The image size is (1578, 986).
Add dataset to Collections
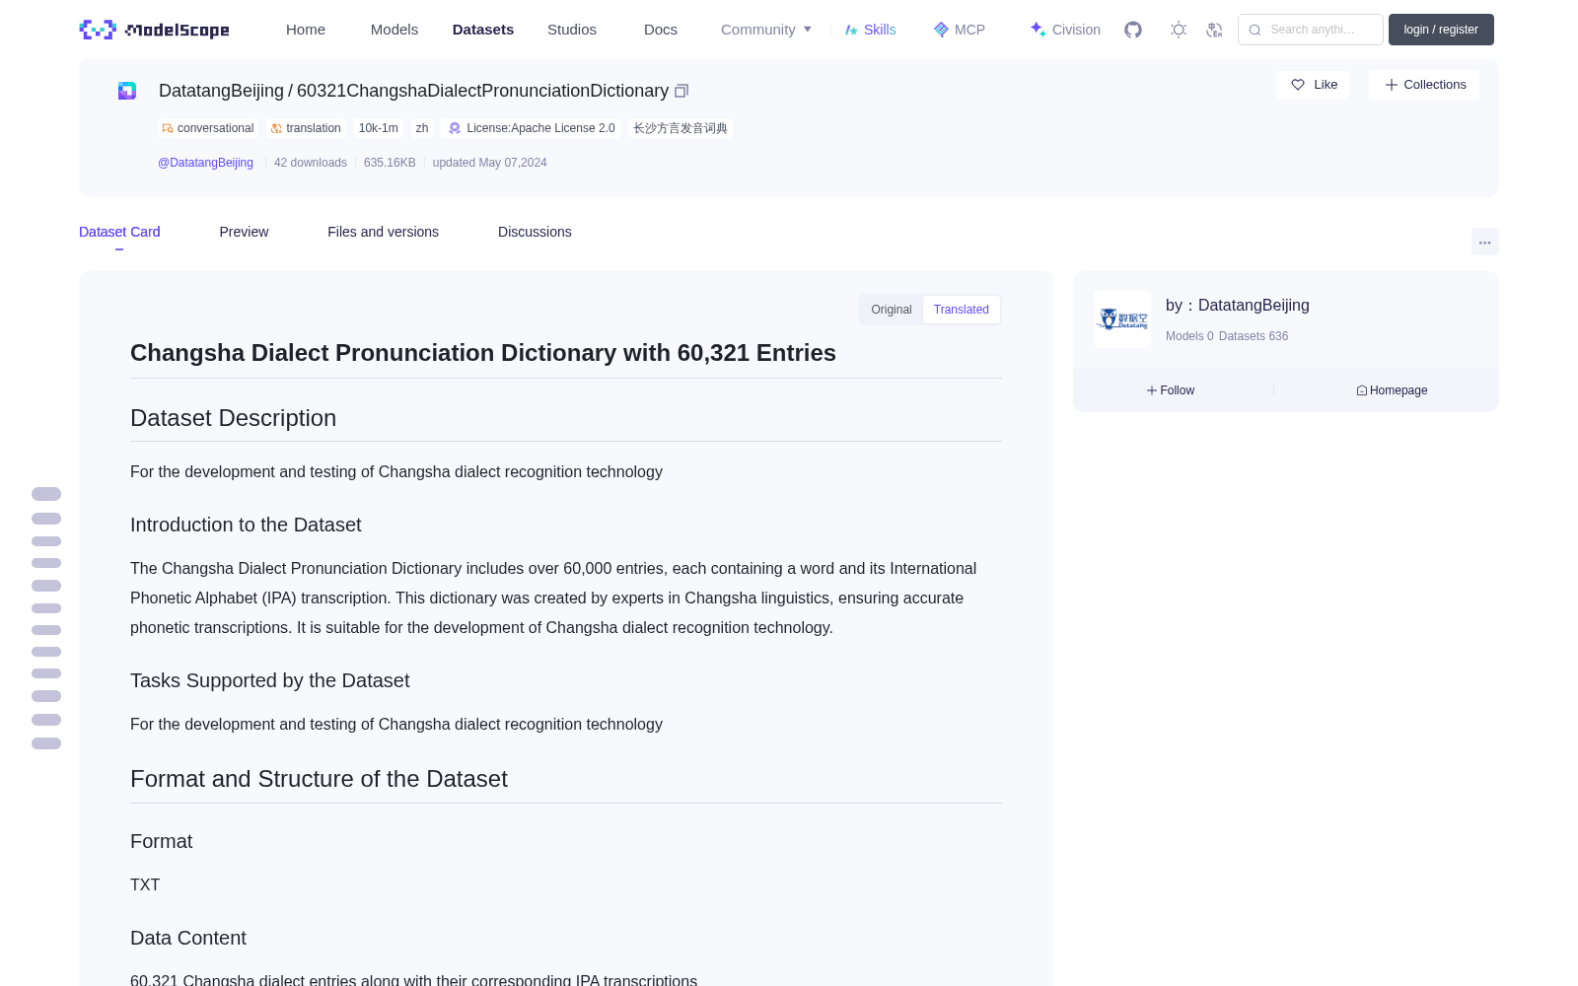(x=1424, y=85)
